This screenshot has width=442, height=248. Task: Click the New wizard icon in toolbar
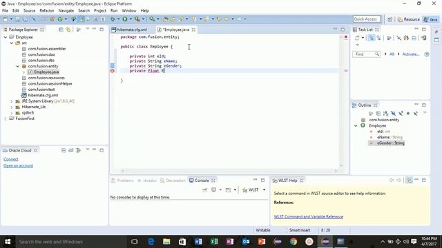point(6,19)
